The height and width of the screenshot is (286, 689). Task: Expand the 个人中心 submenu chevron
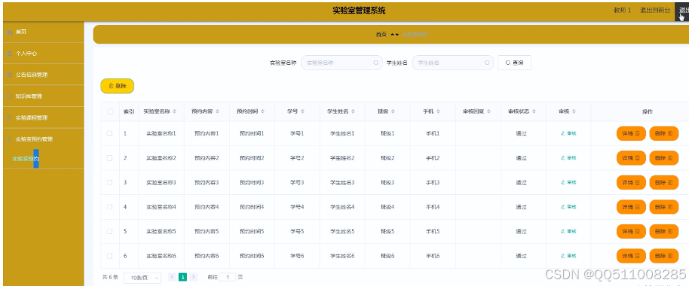[74, 53]
